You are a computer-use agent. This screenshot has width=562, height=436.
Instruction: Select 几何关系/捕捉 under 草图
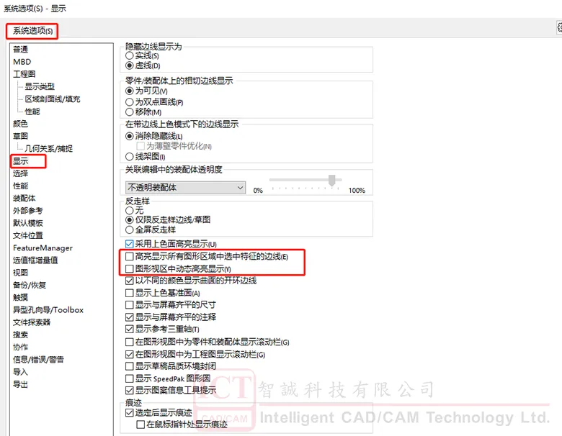click(48, 148)
